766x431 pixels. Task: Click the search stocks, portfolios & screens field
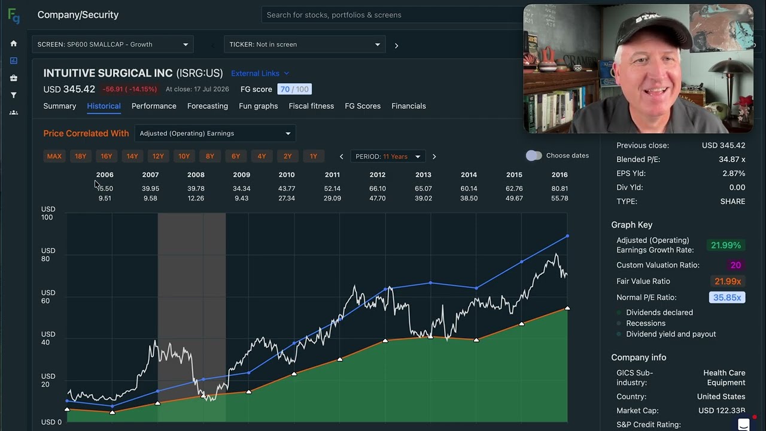tap(392, 15)
